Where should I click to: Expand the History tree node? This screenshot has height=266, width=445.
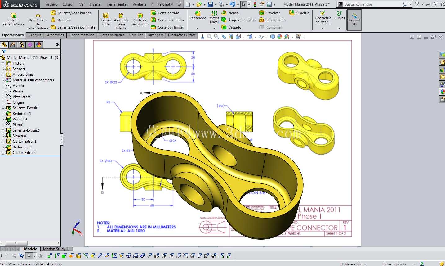[x=3, y=63]
